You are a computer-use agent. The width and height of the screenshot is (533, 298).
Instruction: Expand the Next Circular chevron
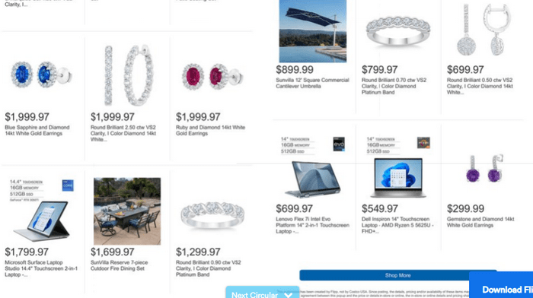tap(289, 295)
